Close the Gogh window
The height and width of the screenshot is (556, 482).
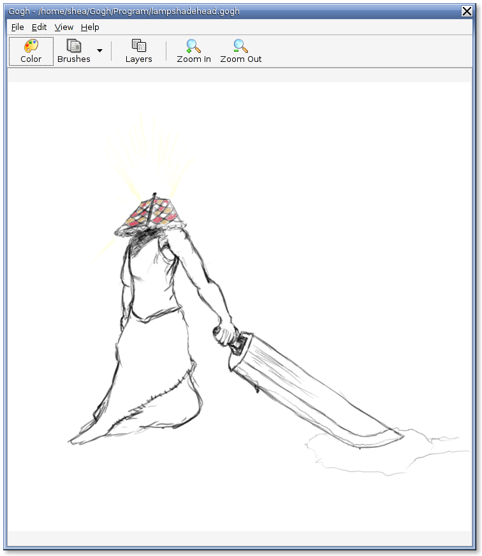[467, 11]
